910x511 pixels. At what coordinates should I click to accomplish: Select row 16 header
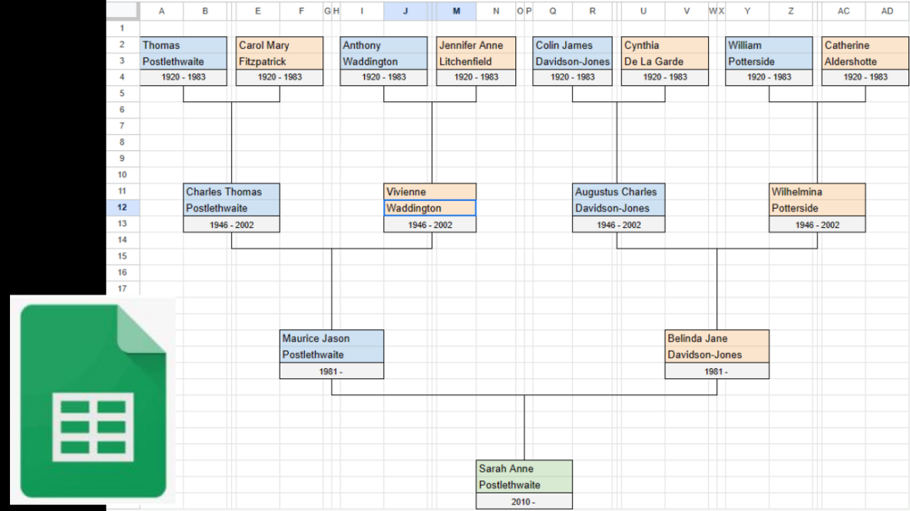pyautogui.click(x=122, y=272)
